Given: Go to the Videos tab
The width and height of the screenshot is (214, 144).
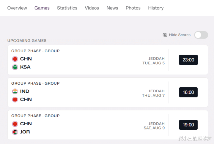Looking at the screenshot, I should [92, 8].
